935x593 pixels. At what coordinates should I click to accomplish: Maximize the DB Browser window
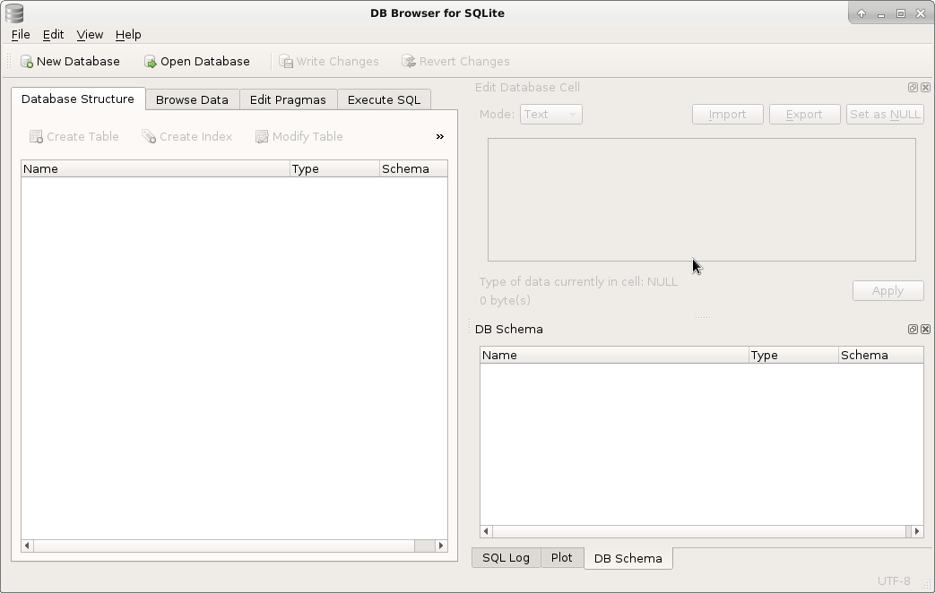click(901, 13)
